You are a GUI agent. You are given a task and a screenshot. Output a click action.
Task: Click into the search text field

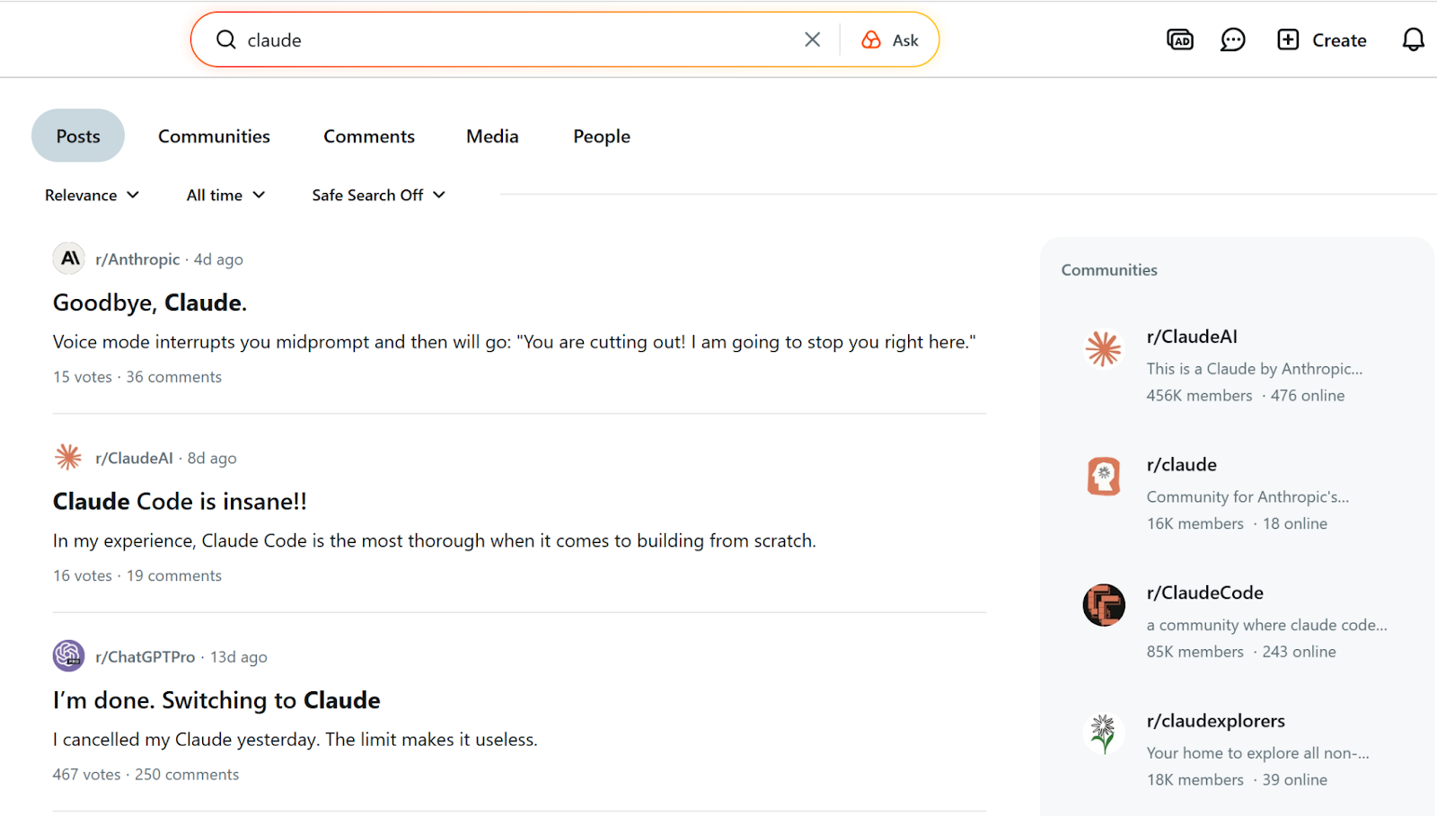click(x=521, y=39)
